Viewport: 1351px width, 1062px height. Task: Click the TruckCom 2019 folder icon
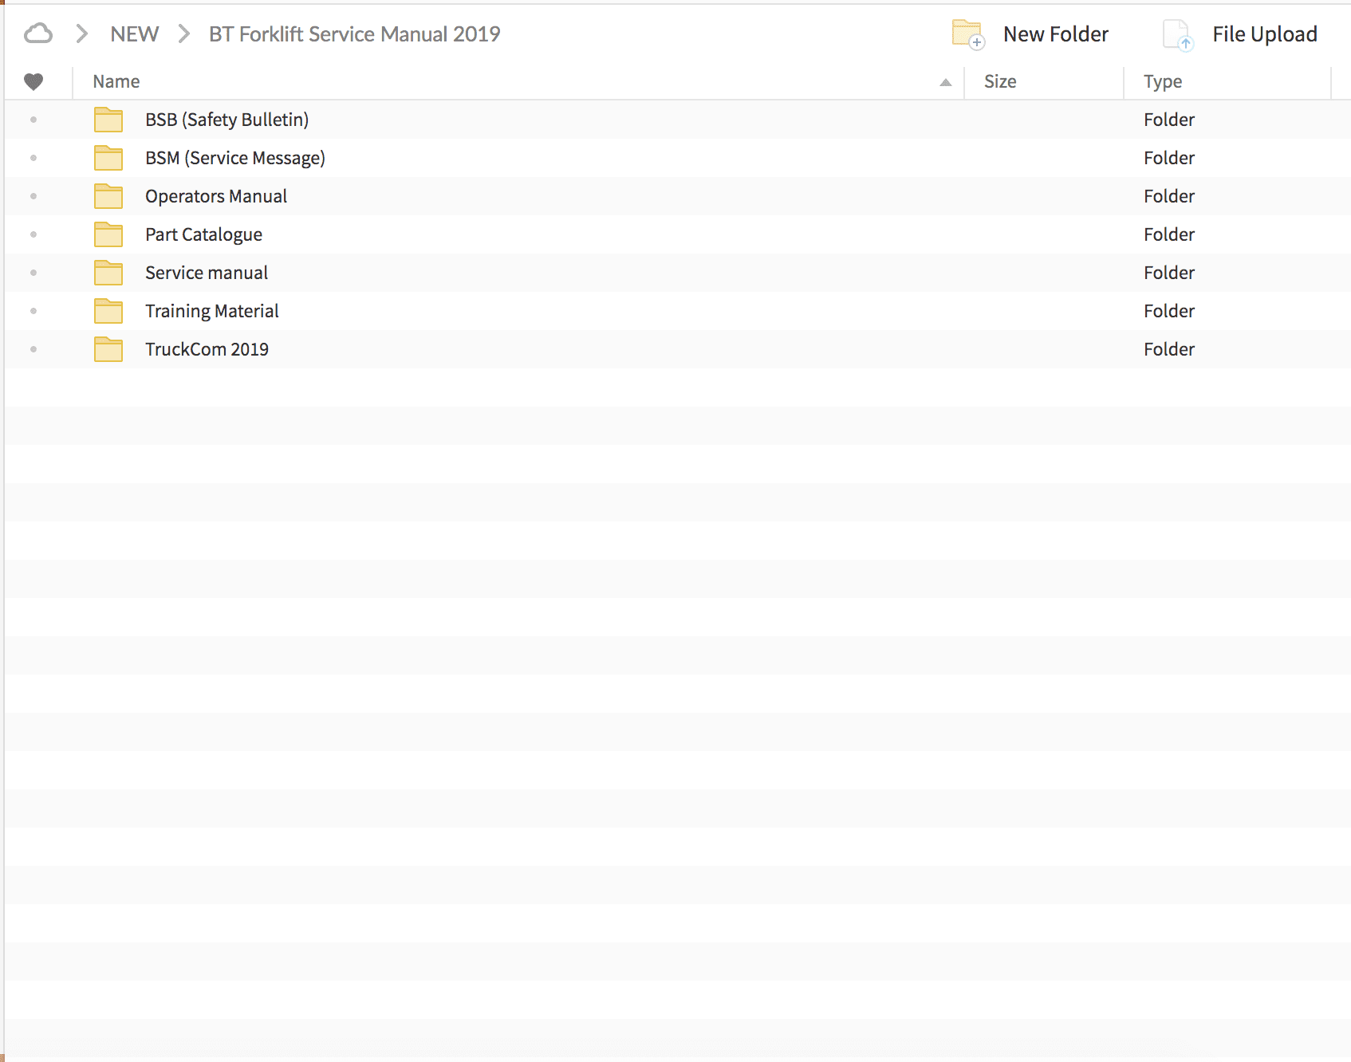tap(108, 349)
